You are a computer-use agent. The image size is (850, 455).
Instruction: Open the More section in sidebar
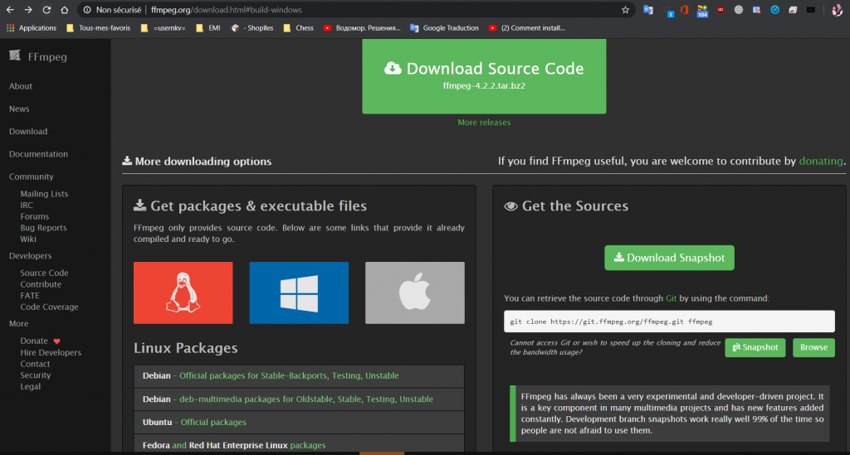(18, 323)
